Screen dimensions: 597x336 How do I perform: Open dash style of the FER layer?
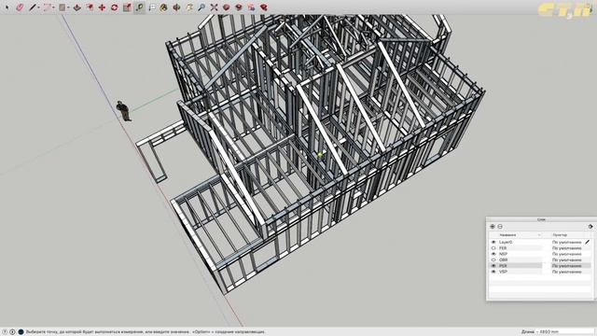567,248
